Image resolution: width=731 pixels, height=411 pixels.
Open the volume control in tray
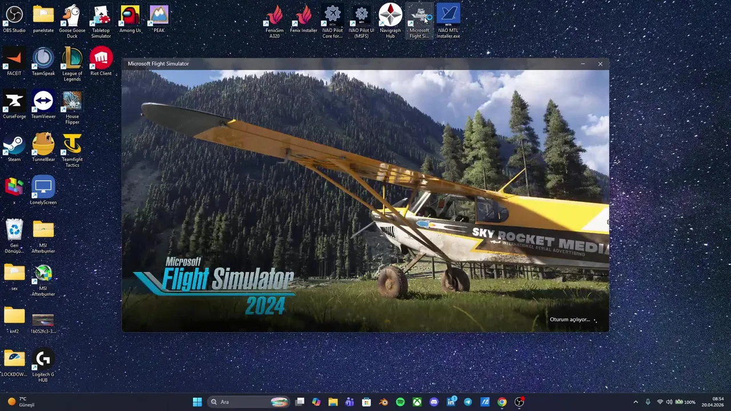[x=669, y=402]
